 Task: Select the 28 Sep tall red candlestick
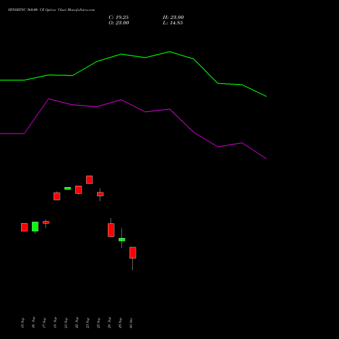click(x=111, y=230)
